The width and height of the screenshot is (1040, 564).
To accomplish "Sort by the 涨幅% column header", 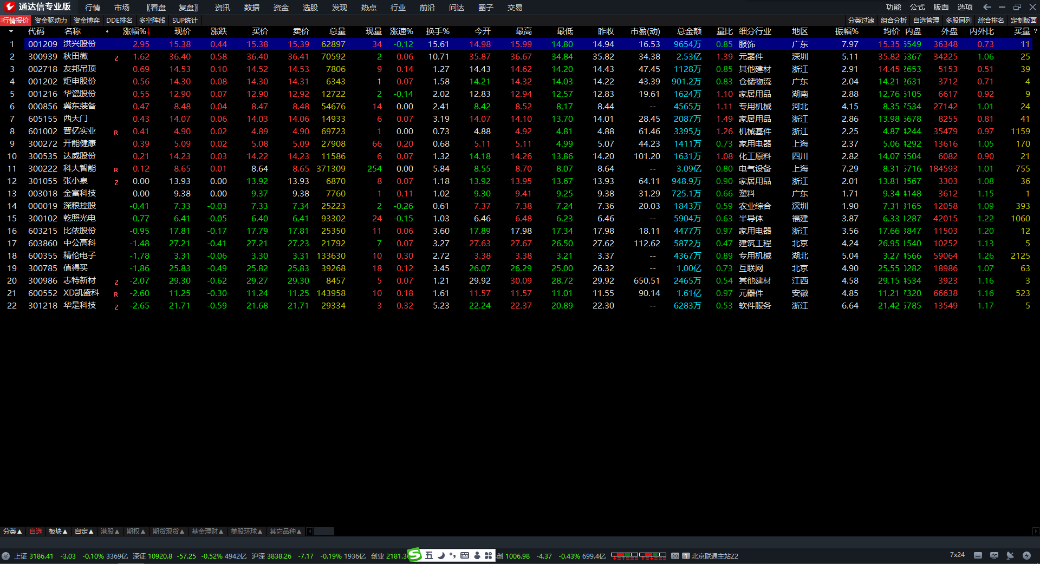I will click(x=136, y=31).
